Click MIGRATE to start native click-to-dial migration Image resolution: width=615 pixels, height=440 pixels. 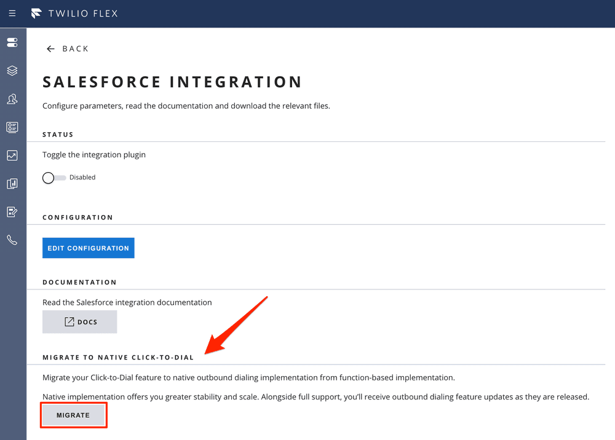point(73,415)
